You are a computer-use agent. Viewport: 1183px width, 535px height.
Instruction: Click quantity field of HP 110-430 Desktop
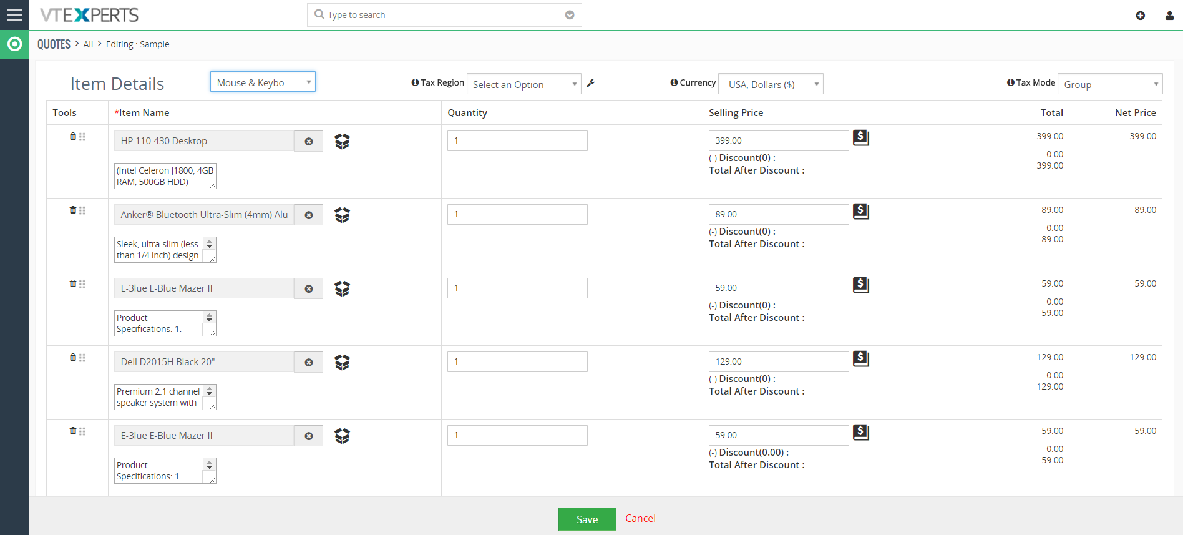(517, 140)
